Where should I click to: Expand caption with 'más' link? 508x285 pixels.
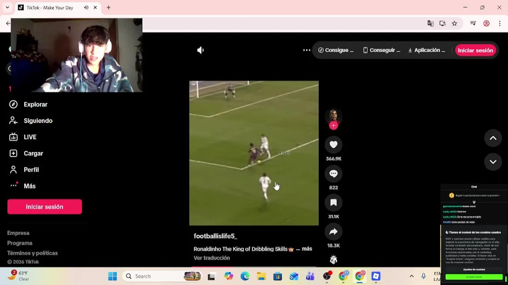coord(307,249)
